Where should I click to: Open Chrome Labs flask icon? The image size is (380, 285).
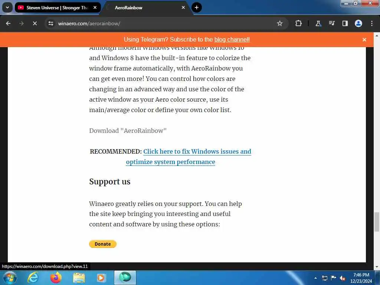(x=318, y=23)
